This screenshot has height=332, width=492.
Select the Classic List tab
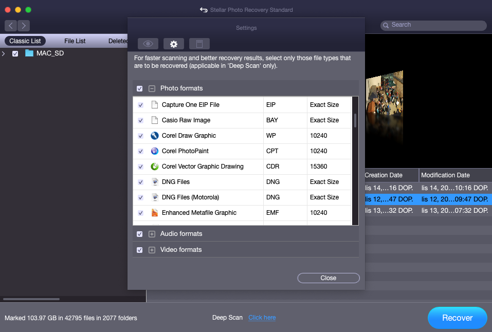click(x=25, y=41)
